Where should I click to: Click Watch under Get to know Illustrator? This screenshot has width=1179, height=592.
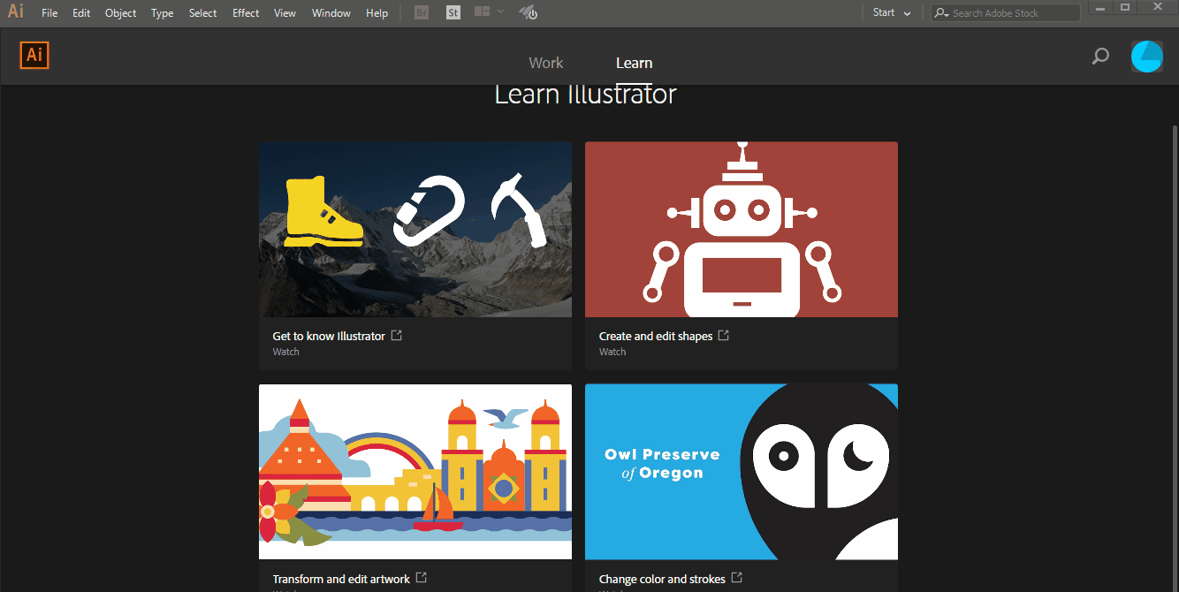pyautogui.click(x=285, y=352)
